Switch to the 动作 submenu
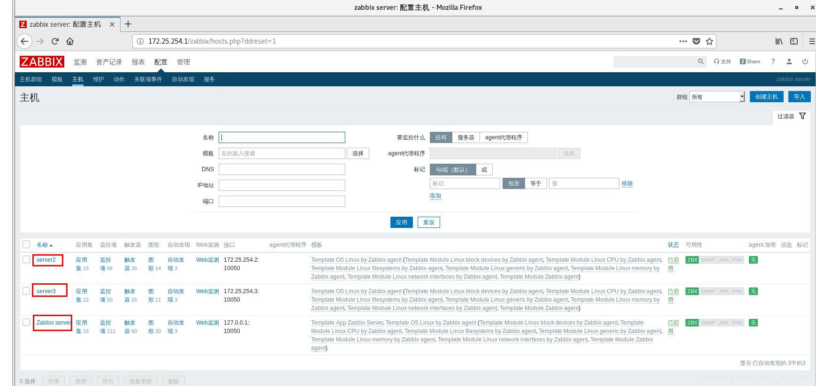The image size is (816, 386). pyautogui.click(x=119, y=79)
